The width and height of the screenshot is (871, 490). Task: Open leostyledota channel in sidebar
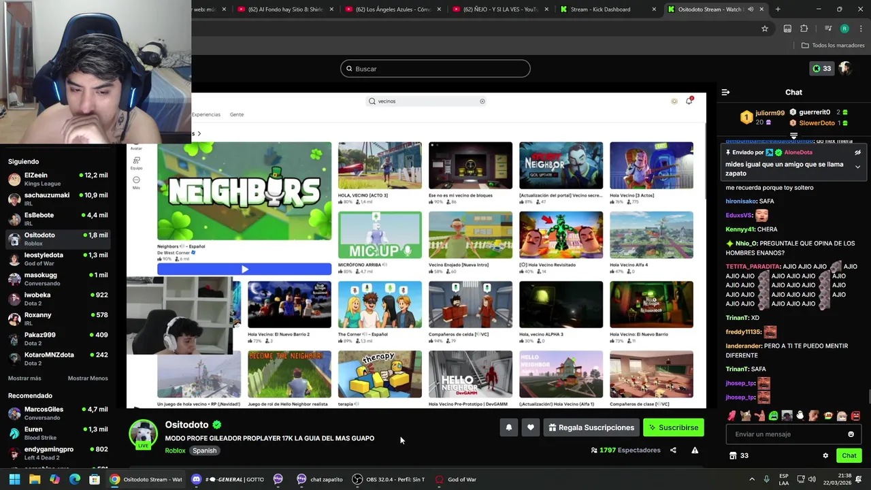tap(58, 259)
